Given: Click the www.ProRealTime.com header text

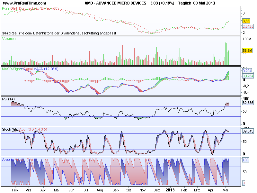Looking at the screenshot, I should click(25, 3).
